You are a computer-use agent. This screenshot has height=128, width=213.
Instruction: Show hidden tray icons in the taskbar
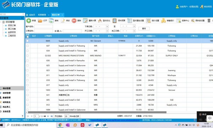[176, 125]
